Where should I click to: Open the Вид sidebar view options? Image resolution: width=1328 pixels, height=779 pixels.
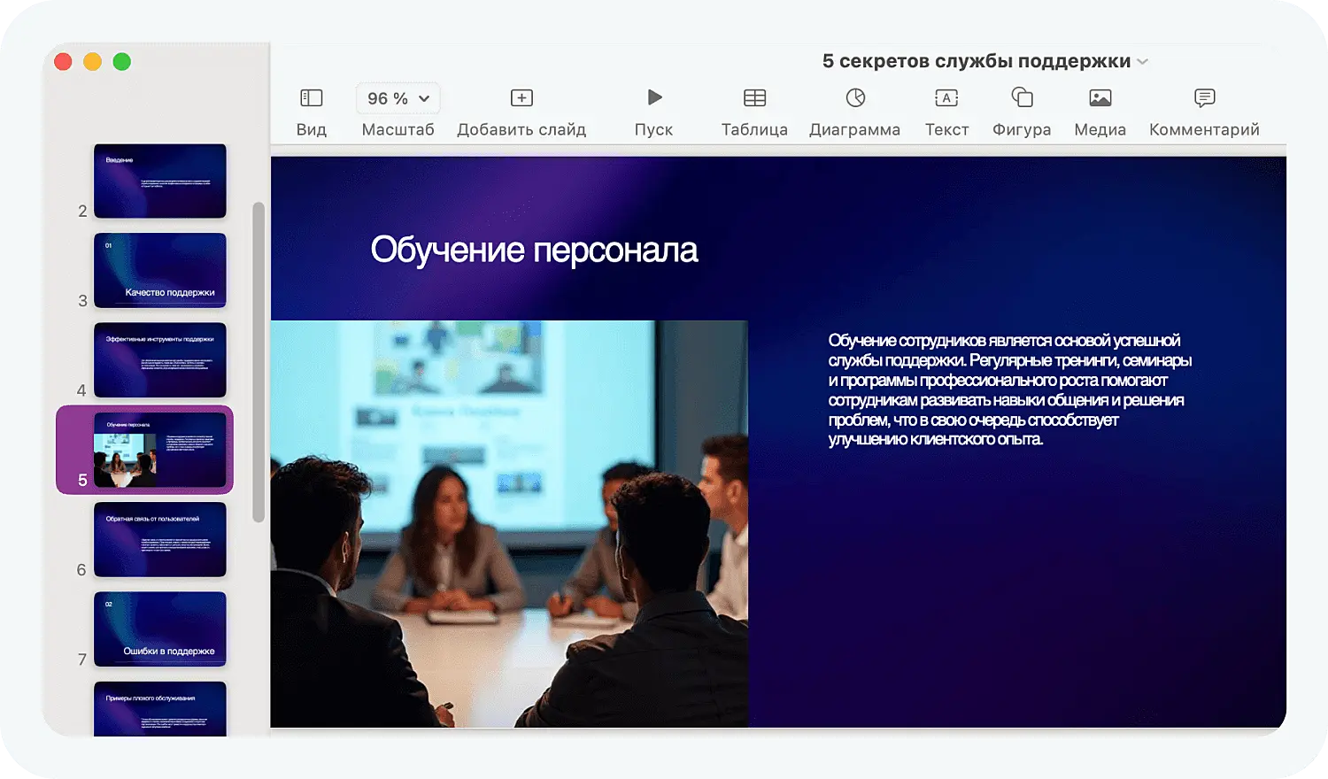click(311, 98)
